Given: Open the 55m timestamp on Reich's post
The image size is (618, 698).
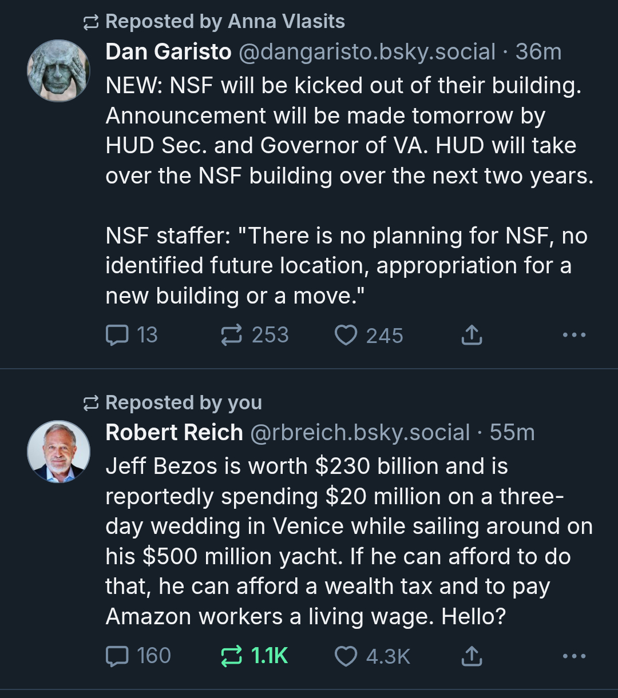Looking at the screenshot, I should click(512, 433).
